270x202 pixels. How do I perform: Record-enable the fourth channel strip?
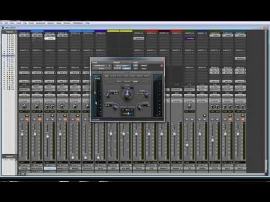[x=65, y=116]
